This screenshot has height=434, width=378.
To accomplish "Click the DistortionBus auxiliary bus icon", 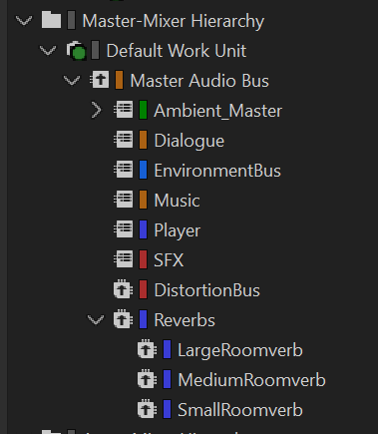I will coord(124,289).
